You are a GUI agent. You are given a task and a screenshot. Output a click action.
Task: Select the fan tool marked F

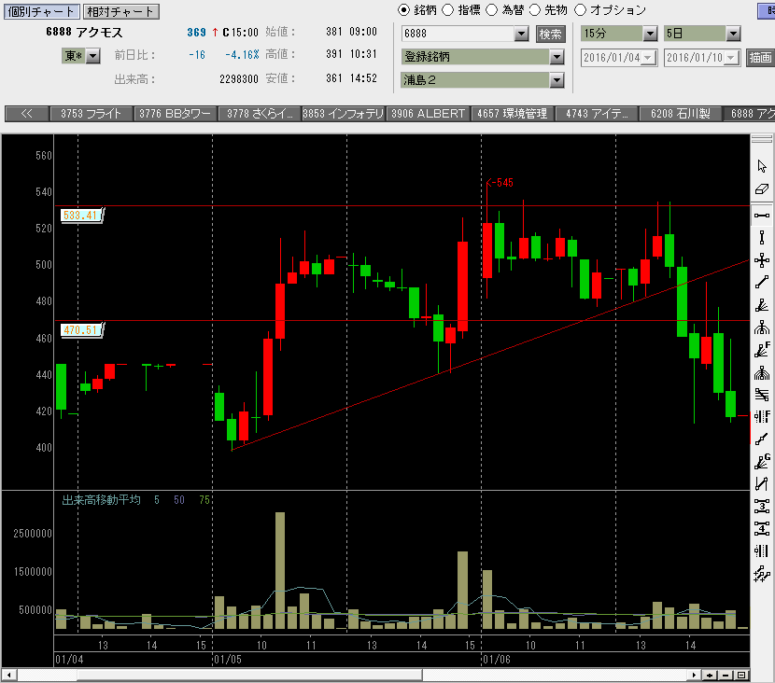[x=762, y=350]
